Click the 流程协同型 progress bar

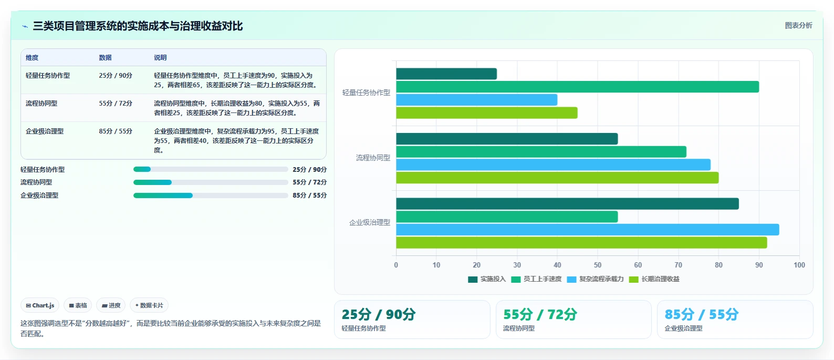coord(211,182)
